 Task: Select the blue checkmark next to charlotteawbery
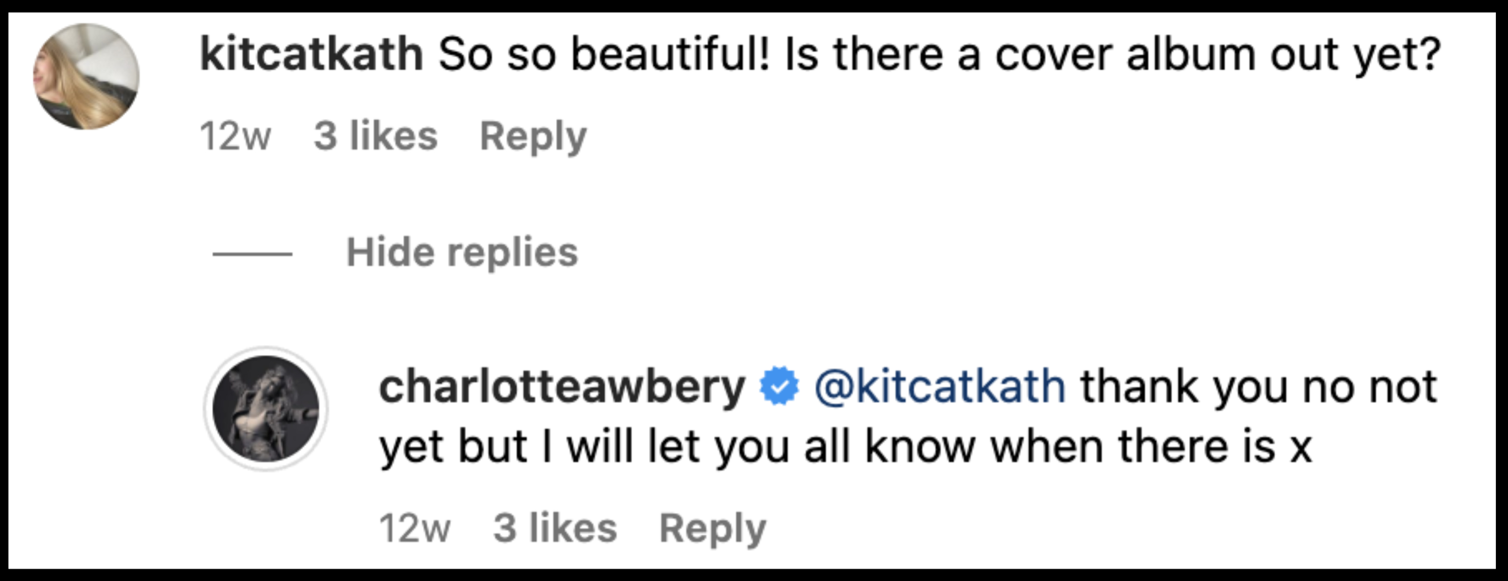779,384
